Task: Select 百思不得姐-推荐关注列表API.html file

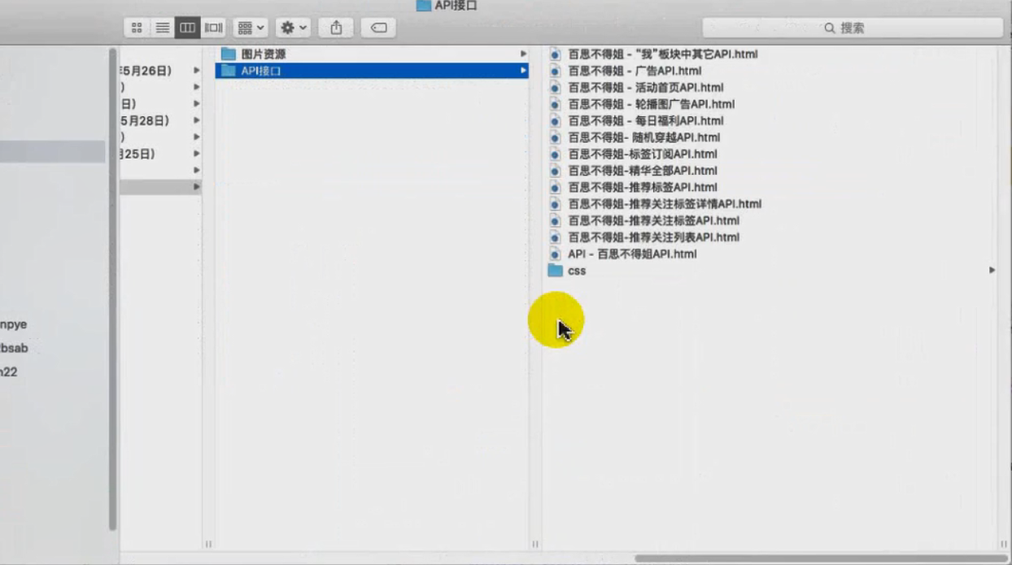Action: (x=653, y=237)
